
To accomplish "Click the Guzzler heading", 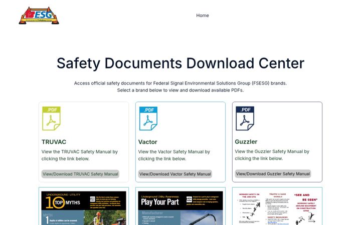I will (x=246, y=141).
